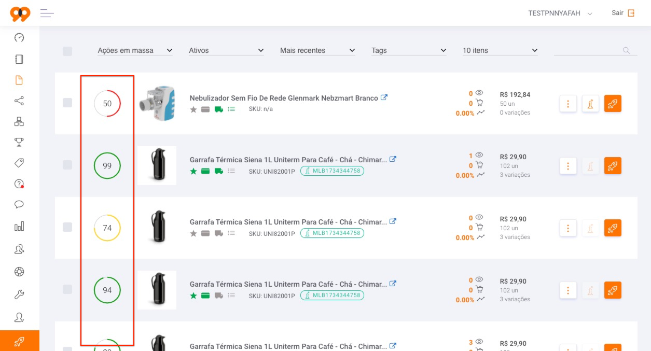Check the checkbox of score 74 row

67,227
